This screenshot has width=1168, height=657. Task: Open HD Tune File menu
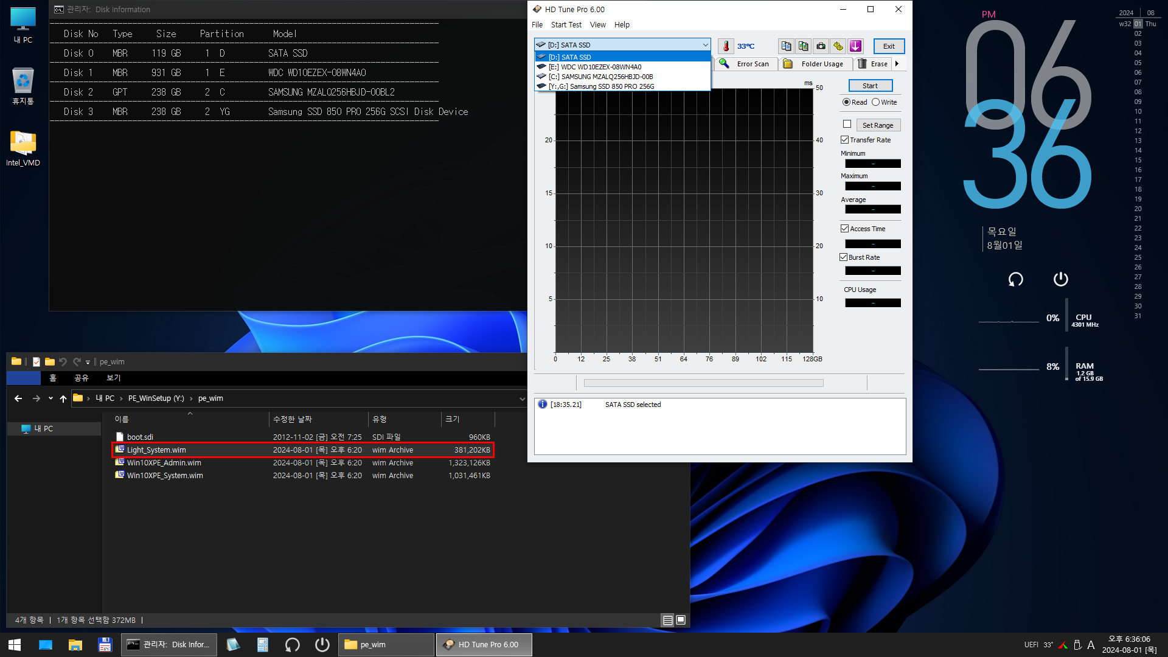(537, 25)
